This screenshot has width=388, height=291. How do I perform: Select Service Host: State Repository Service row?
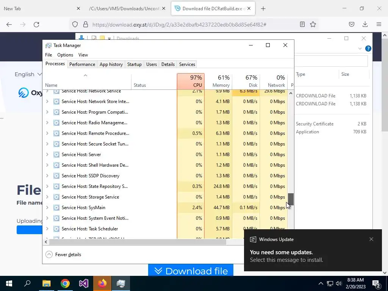(166, 186)
